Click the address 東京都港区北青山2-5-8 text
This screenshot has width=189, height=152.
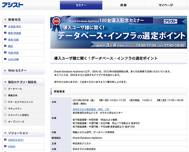(x=85, y=113)
